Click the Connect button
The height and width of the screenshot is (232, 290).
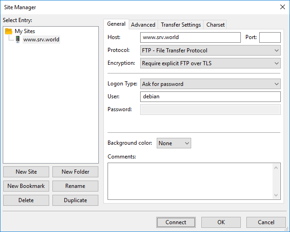(x=176, y=222)
